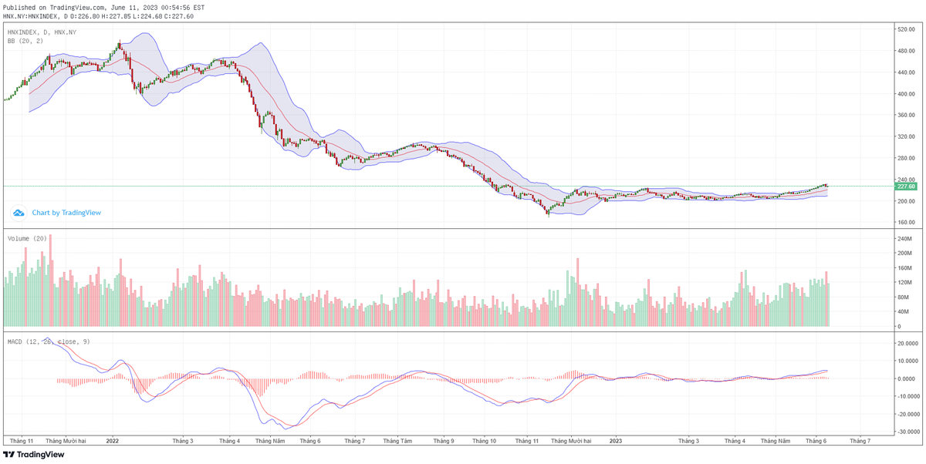Screen dimensions: 926x464
Task: Click 'Tháng 7' at far right of time axis
Action: 860,441
